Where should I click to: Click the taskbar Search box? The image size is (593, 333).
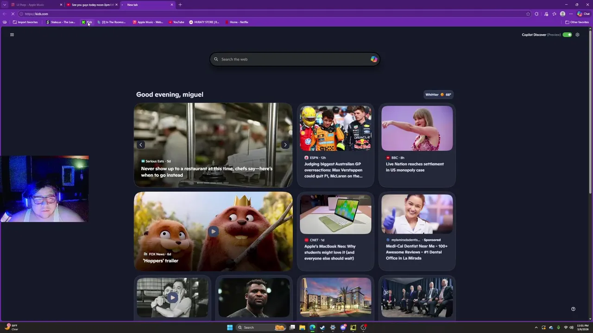tap(261, 327)
